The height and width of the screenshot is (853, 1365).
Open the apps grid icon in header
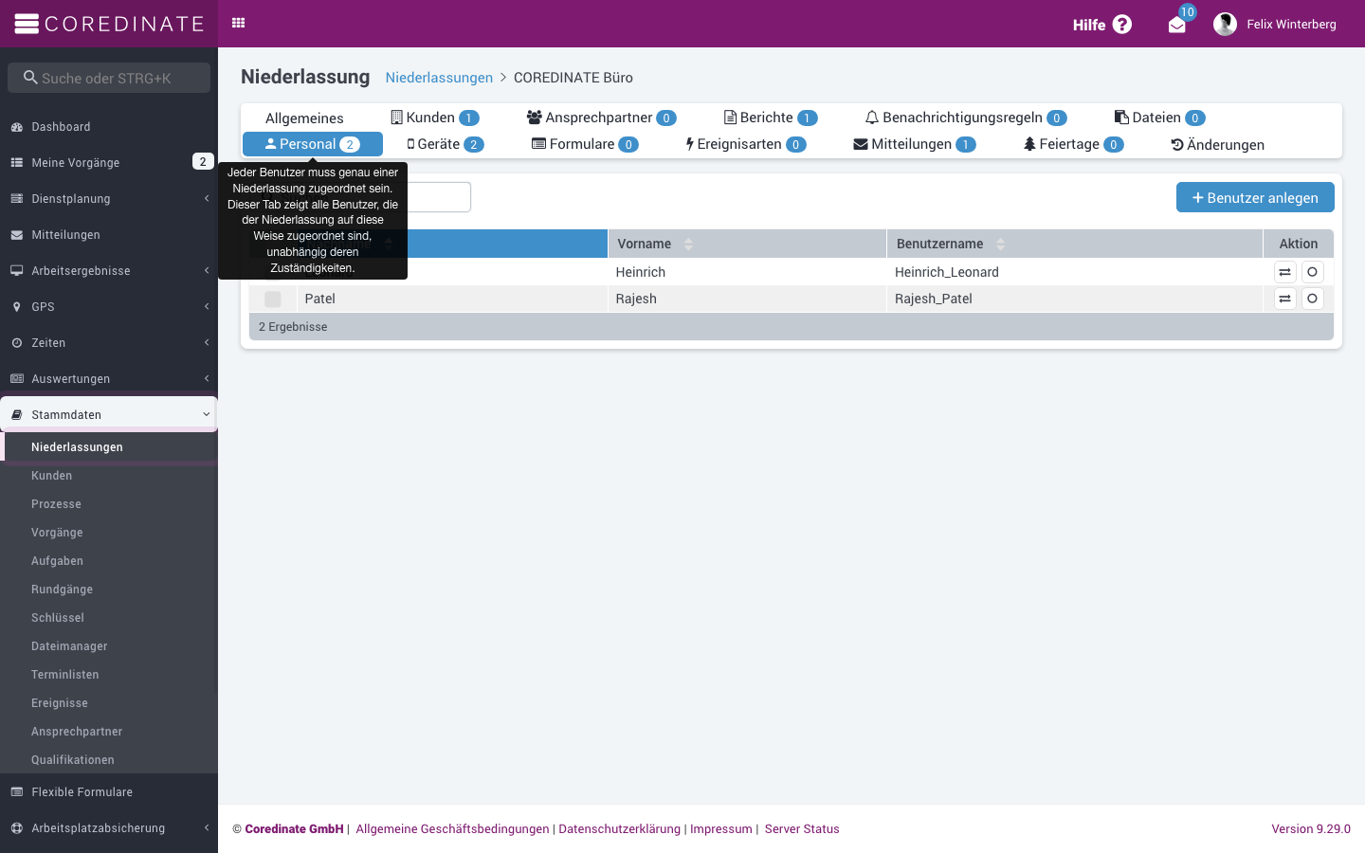[239, 23]
